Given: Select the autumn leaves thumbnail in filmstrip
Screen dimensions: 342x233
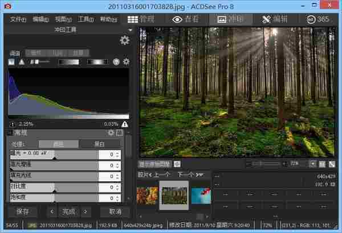Looking at the screenshot, I should tap(147, 195).
